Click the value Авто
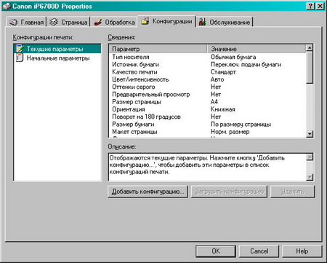The width and height of the screenshot is (327, 263). (217, 79)
